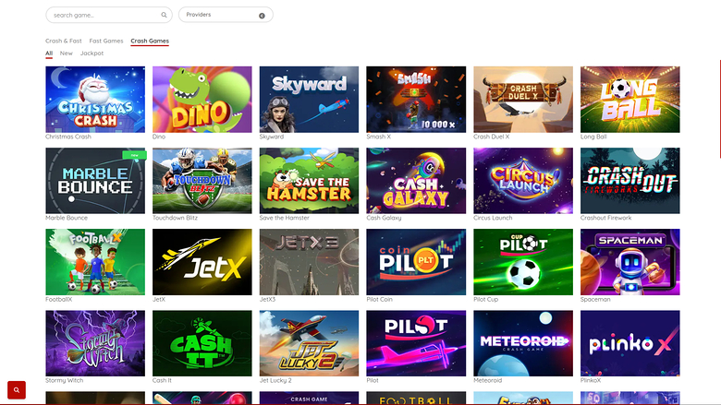This screenshot has width=721, height=405.
Task: Open the Dino game thumbnail
Action: 202,100
